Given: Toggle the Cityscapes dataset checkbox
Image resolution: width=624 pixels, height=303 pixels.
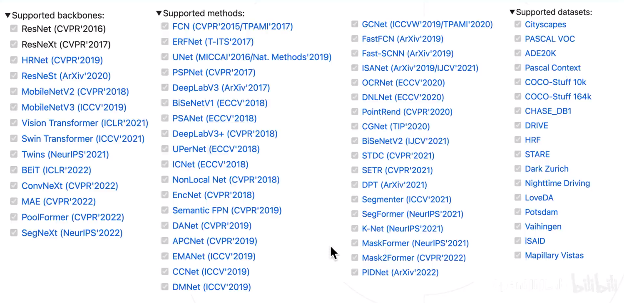Looking at the screenshot, I should point(517,24).
